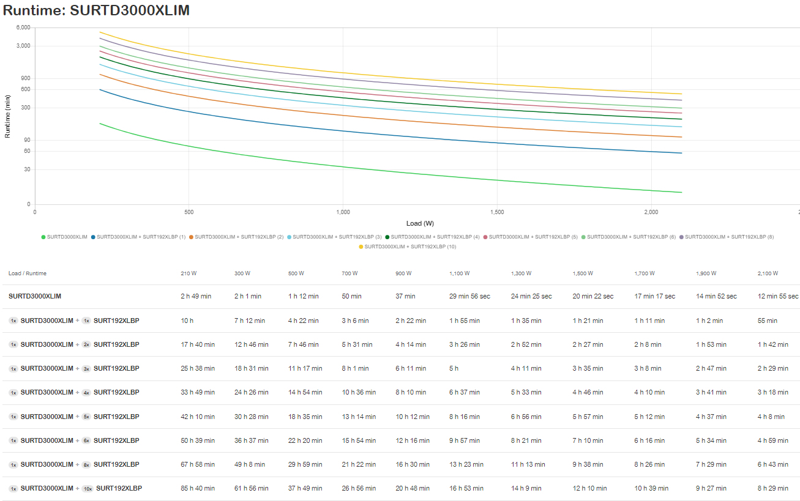This screenshot has height=501, width=800.
Task: Click the 2x quantity badge for SURT192XLBP
Action: point(86,344)
